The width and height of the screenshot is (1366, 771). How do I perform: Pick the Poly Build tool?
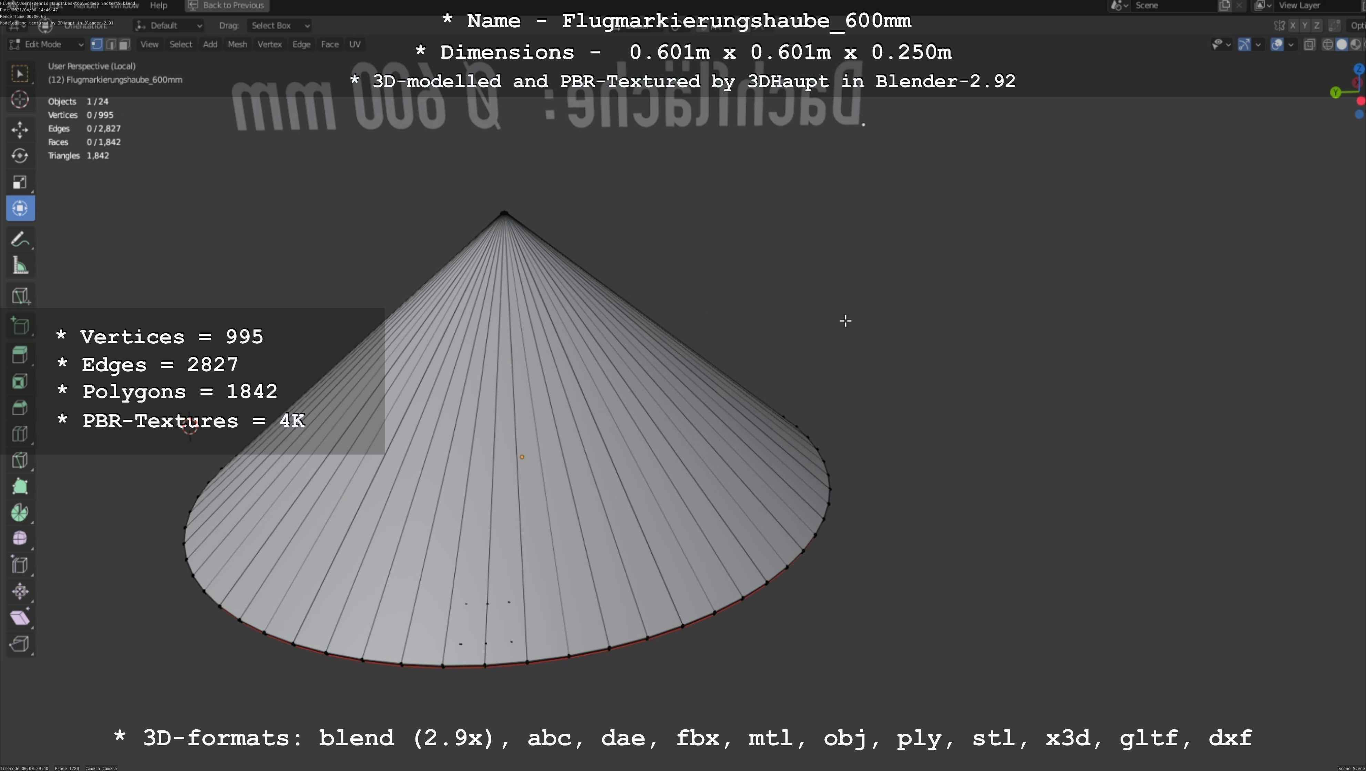point(20,487)
